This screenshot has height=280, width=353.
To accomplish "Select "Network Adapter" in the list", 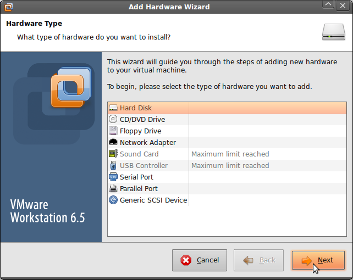I will coord(148,143).
